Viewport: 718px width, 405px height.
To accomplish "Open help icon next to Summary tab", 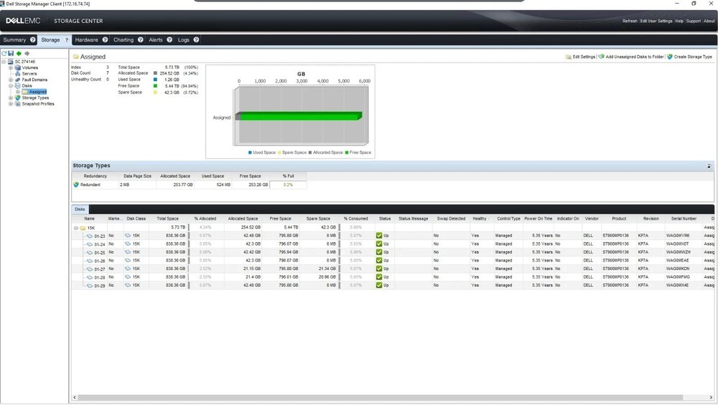I will pyautogui.click(x=33, y=40).
